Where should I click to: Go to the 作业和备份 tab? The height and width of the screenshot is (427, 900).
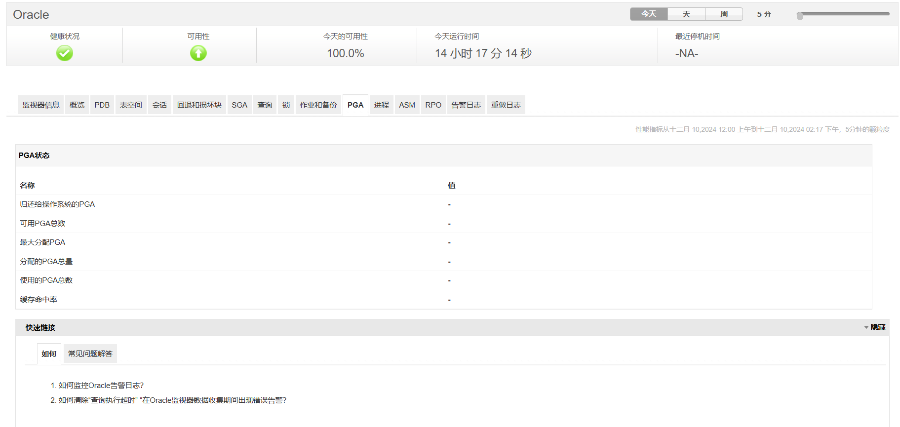tap(318, 105)
